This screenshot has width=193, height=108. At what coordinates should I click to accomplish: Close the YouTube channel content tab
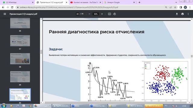click(100, 2)
